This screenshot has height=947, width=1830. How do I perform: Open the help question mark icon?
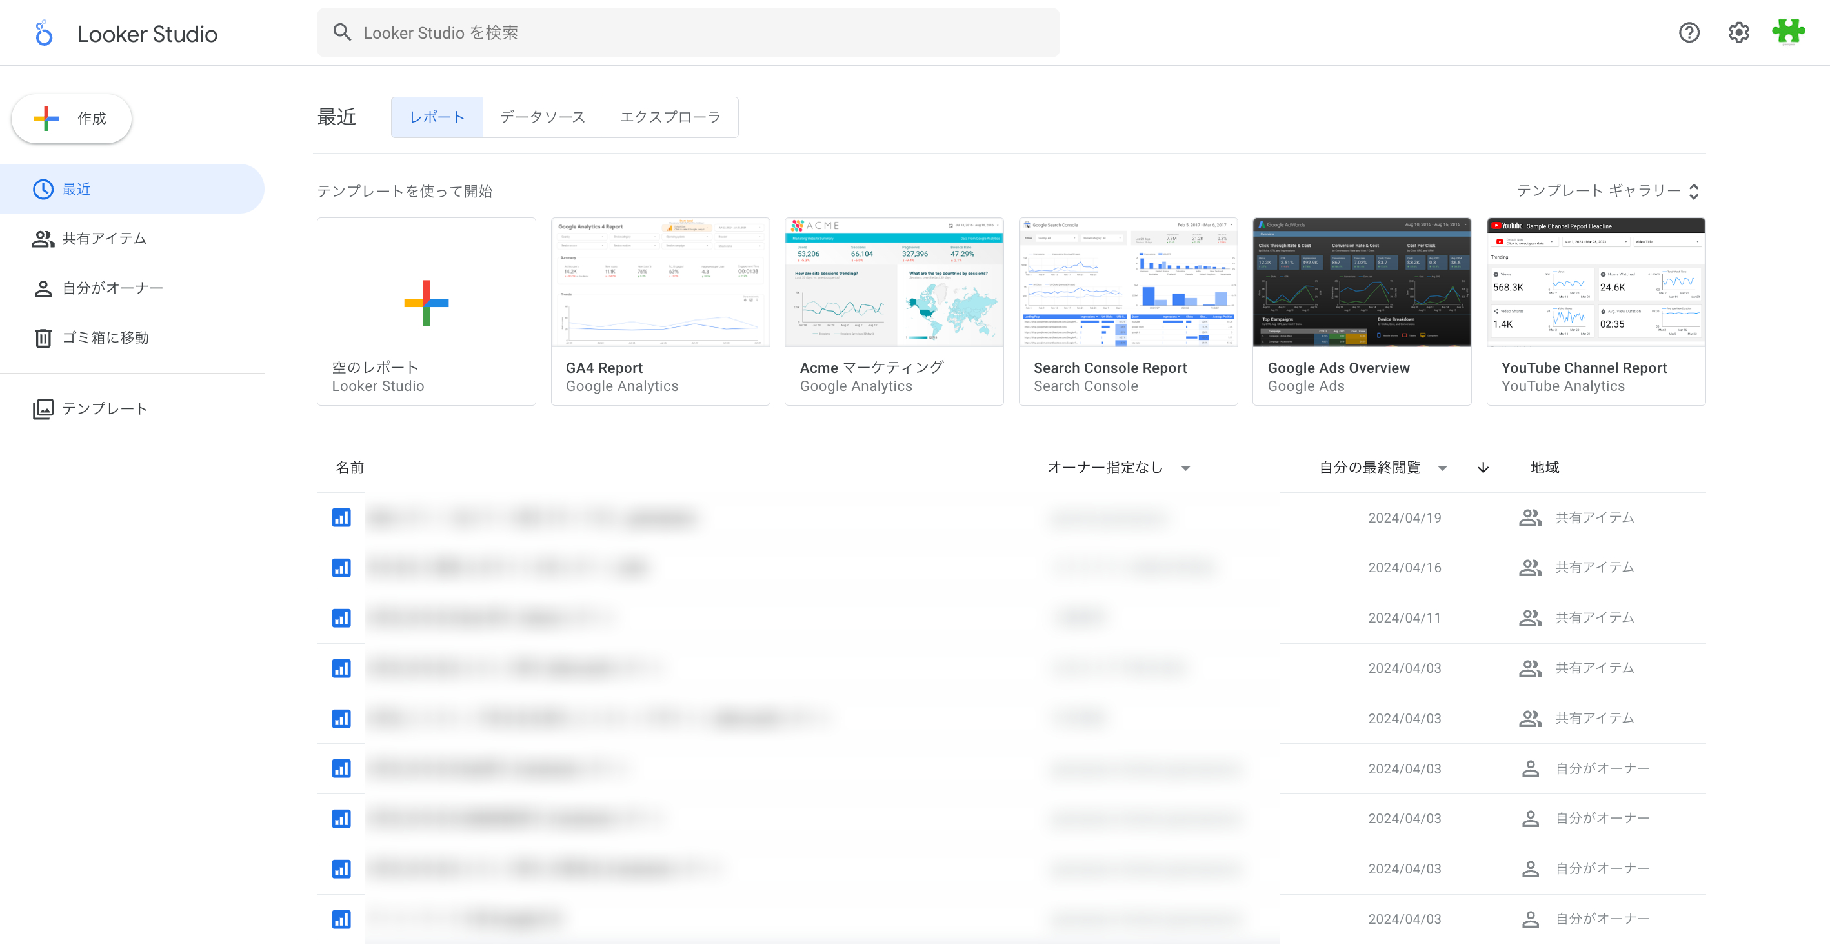(1689, 33)
